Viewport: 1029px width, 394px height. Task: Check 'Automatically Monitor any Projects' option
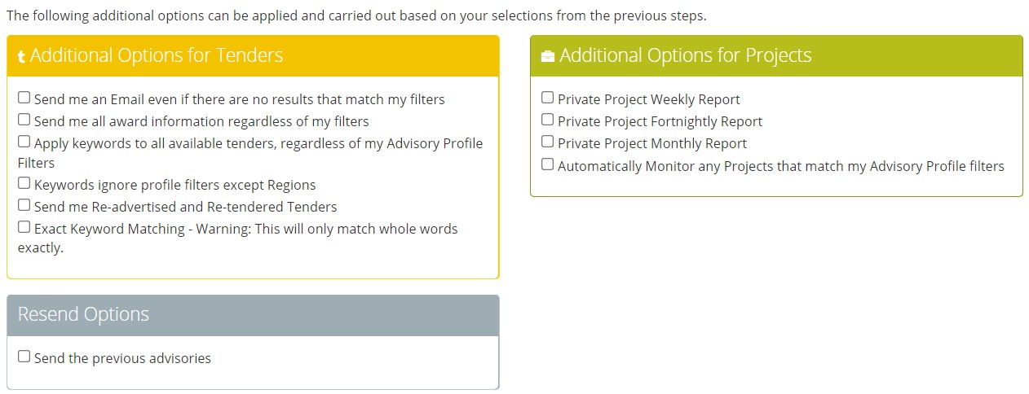[x=548, y=164]
